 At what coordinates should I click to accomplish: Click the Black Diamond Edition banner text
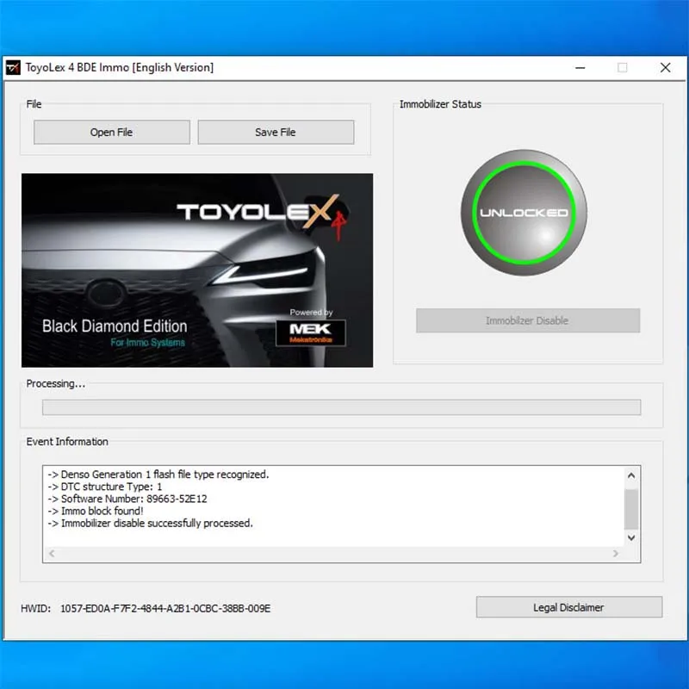pos(115,326)
